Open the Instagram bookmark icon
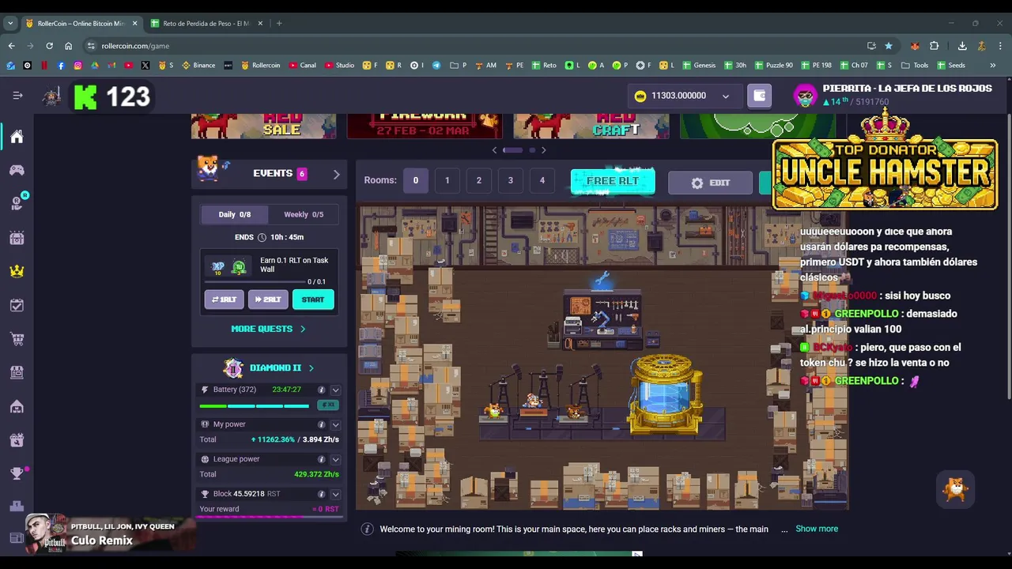 77,66
